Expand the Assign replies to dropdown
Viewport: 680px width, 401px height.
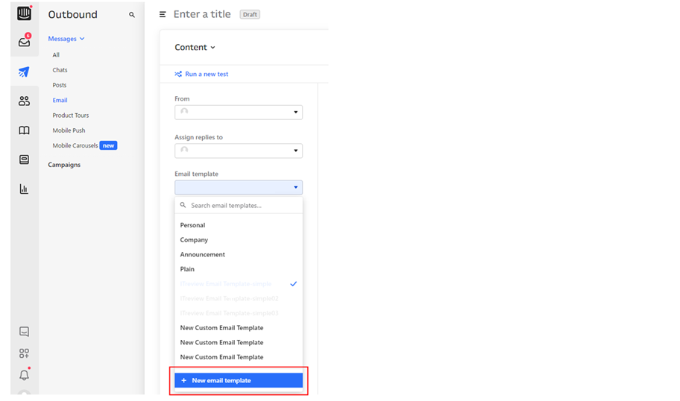(239, 151)
